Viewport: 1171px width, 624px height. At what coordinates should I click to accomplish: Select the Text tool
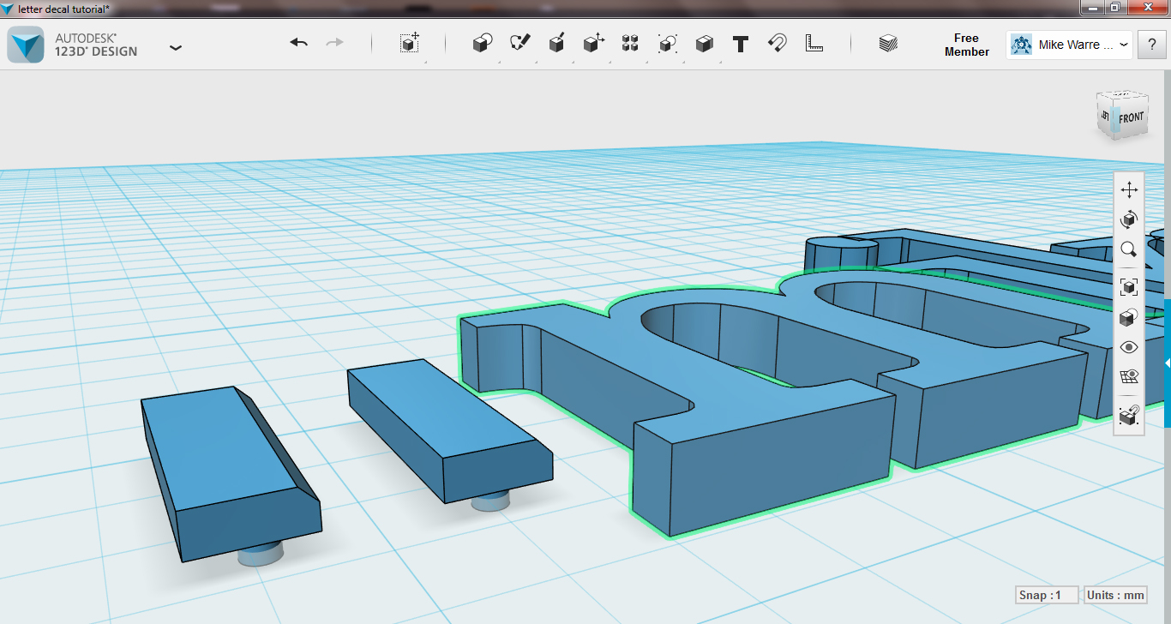point(741,44)
